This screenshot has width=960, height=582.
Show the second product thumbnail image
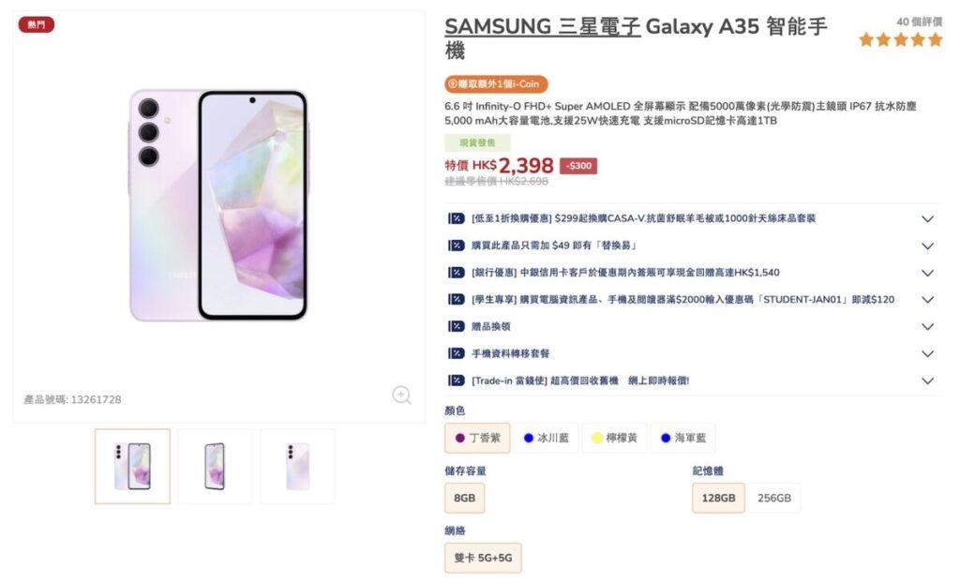click(215, 466)
